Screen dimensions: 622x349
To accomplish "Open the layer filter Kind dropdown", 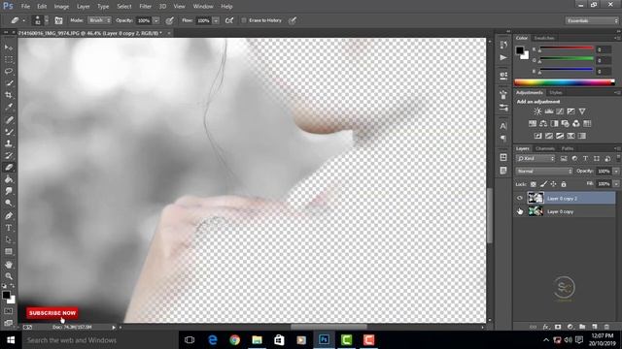I will tap(536, 159).
